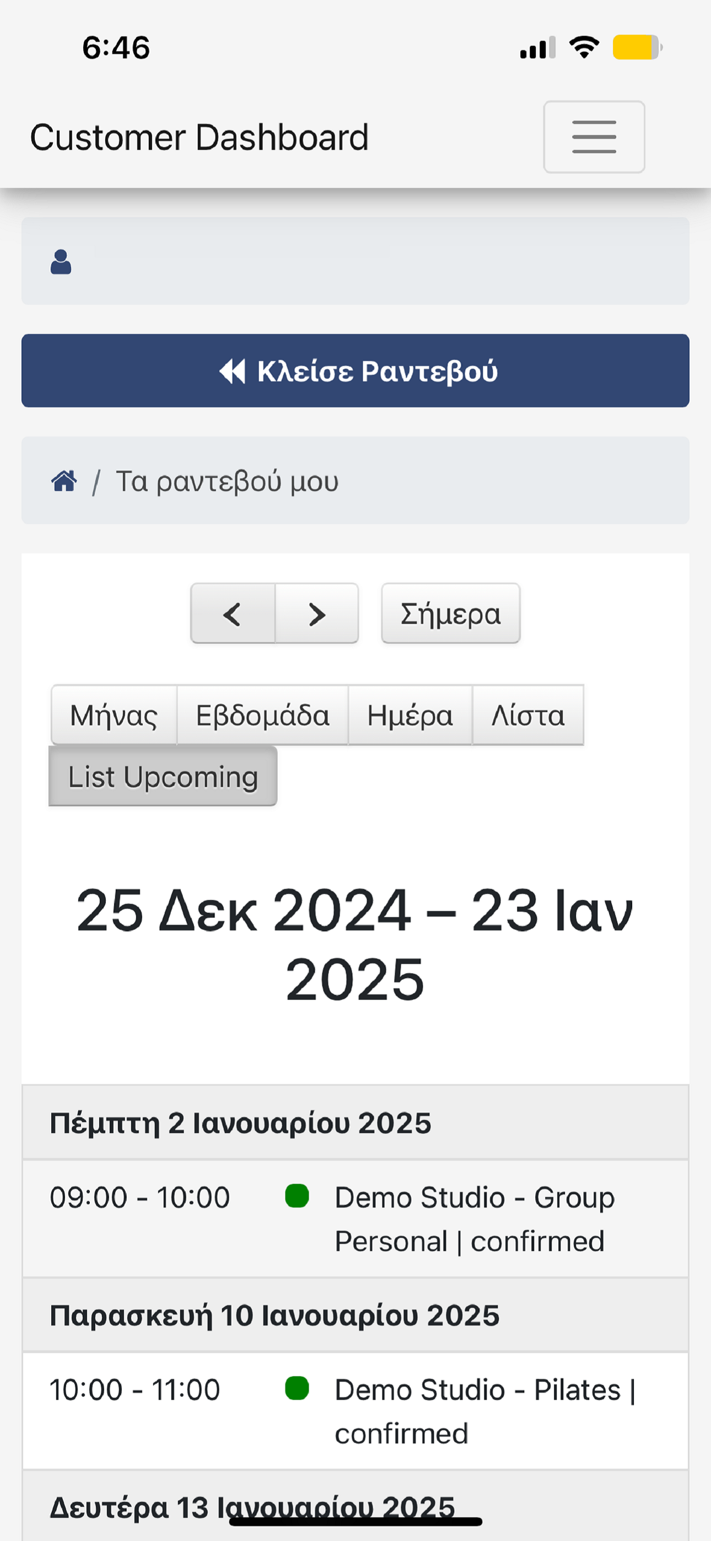Tap the battery indicator icon
This screenshot has width=711, height=1541.
pyautogui.click(x=637, y=47)
